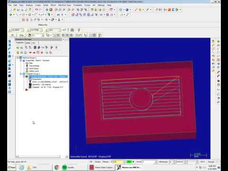Viewport: 228px width, 171px height.
Task: Open the Create menu
Action: tap(38, 5)
